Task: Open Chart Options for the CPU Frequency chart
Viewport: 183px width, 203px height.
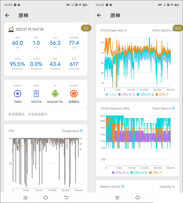Action: [x=163, y=108]
